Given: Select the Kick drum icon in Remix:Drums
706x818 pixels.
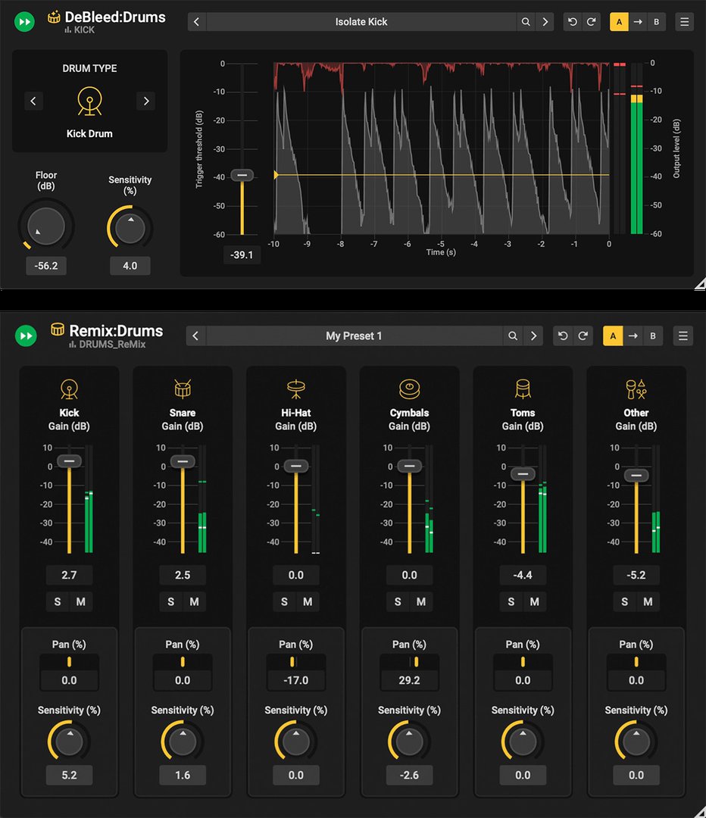Looking at the screenshot, I should tap(69, 388).
